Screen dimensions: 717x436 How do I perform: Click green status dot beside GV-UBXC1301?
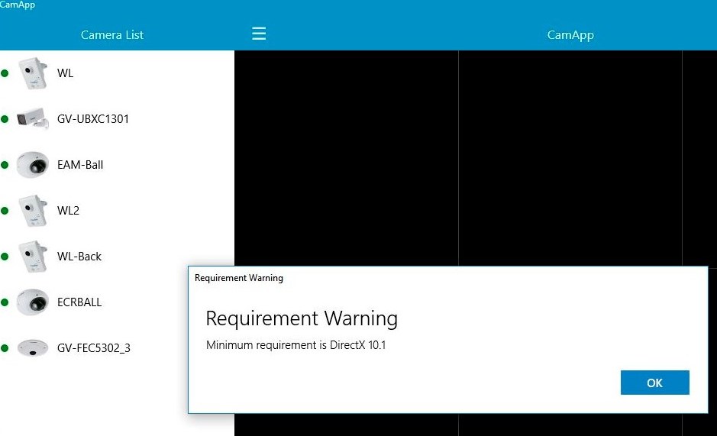click(x=5, y=119)
